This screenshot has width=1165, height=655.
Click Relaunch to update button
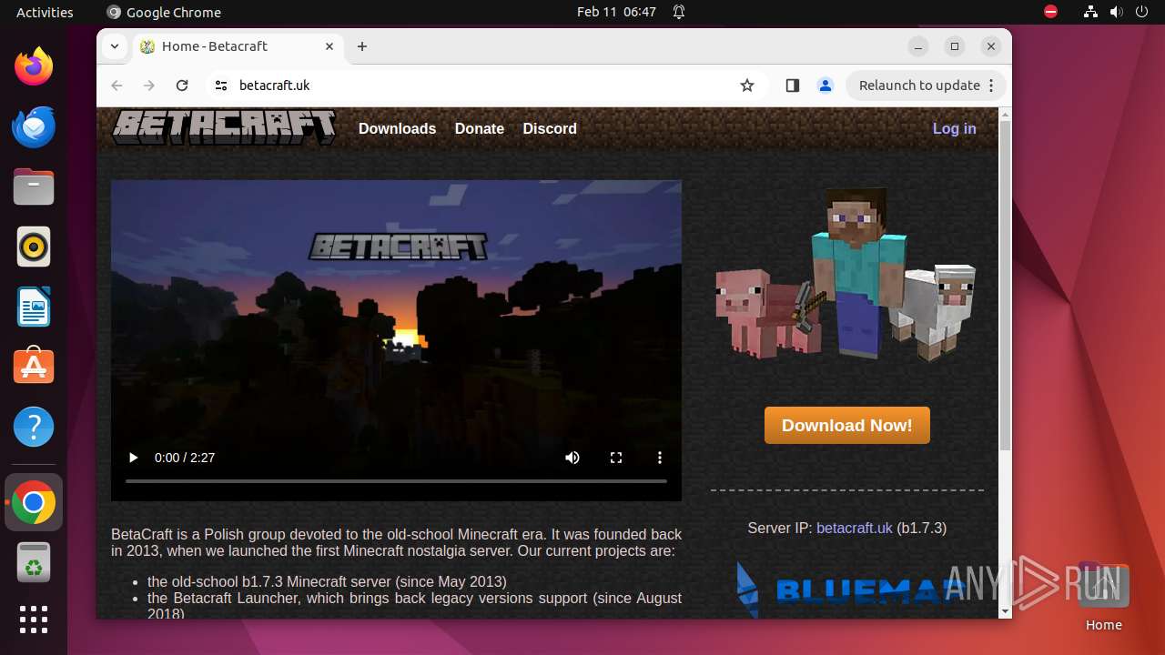(x=927, y=86)
